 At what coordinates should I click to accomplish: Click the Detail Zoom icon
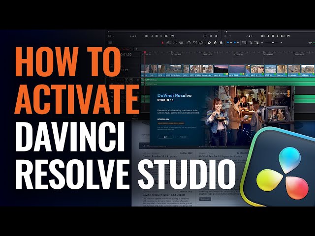[x=251, y=43]
